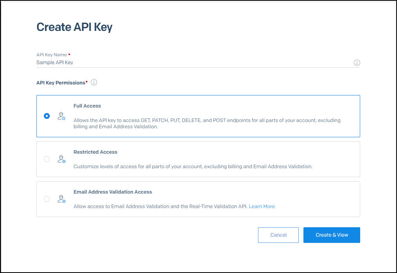Click the API Key Name label
Image resolution: width=397 pixels, height=273 pixels.
click(52, 55)
